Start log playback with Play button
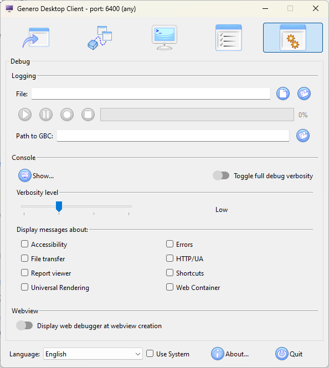 (x=25, y=115)
